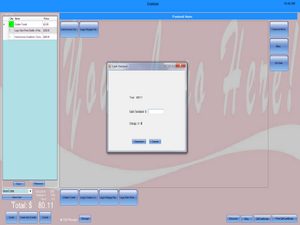Expand the Saved Carts dropdown
300x225 pixels.
pyautogui.click(x=30, y=191)
